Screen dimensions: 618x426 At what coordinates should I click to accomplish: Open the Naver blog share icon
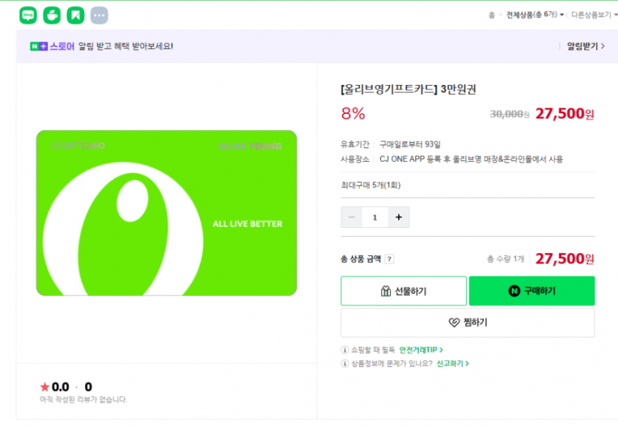(x=28, y=15)
